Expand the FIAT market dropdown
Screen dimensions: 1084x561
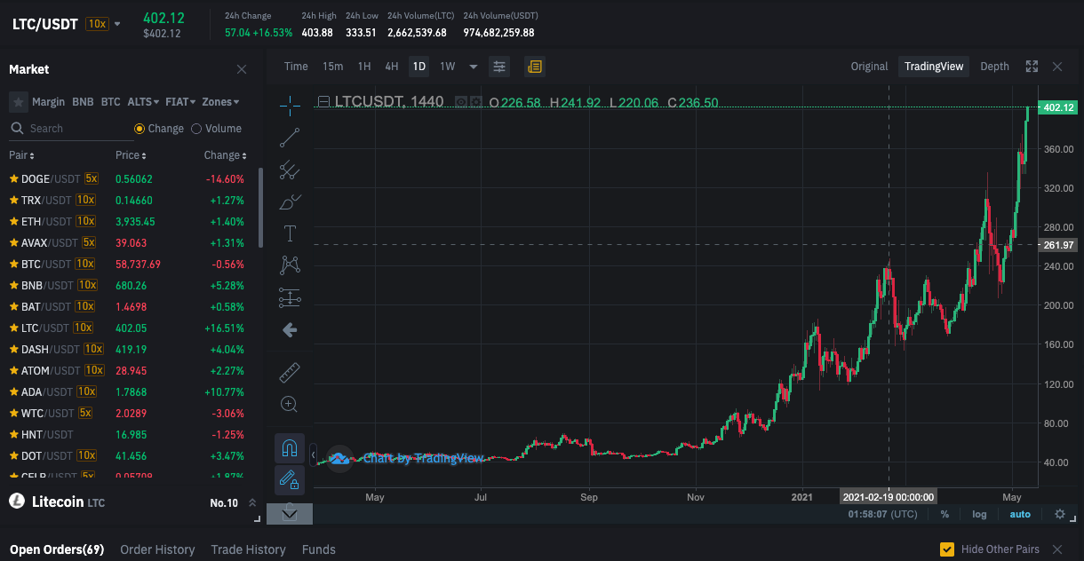pyautogui.click(x=180, y=102)
